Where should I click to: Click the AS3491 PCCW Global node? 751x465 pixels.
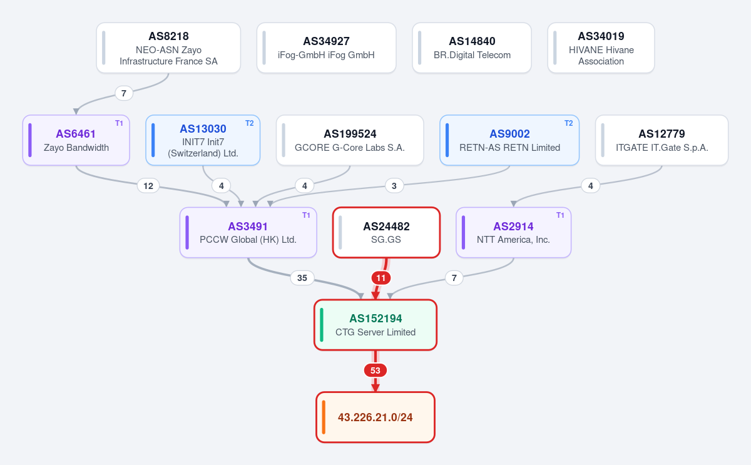click(248, 232)
